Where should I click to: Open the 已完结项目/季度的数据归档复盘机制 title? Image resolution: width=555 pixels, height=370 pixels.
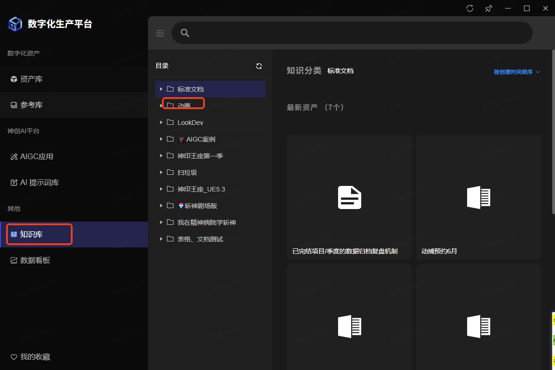tap(345, 251)
